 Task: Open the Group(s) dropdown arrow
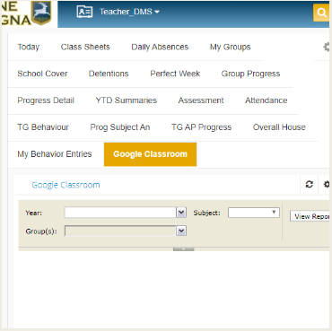coord(181,231)
